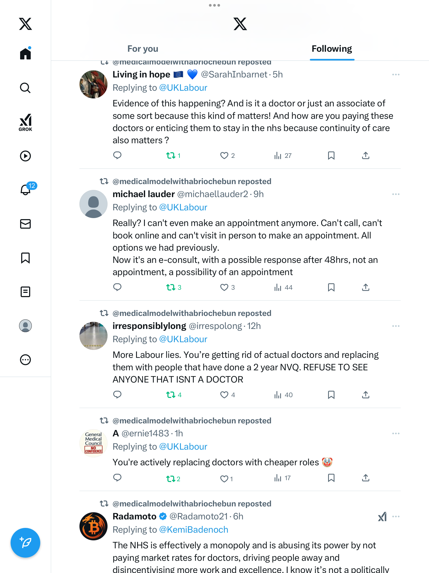Open Radamoto's profile picture
Viewport: 429px width, 573px height.
[x=93, y=526]
